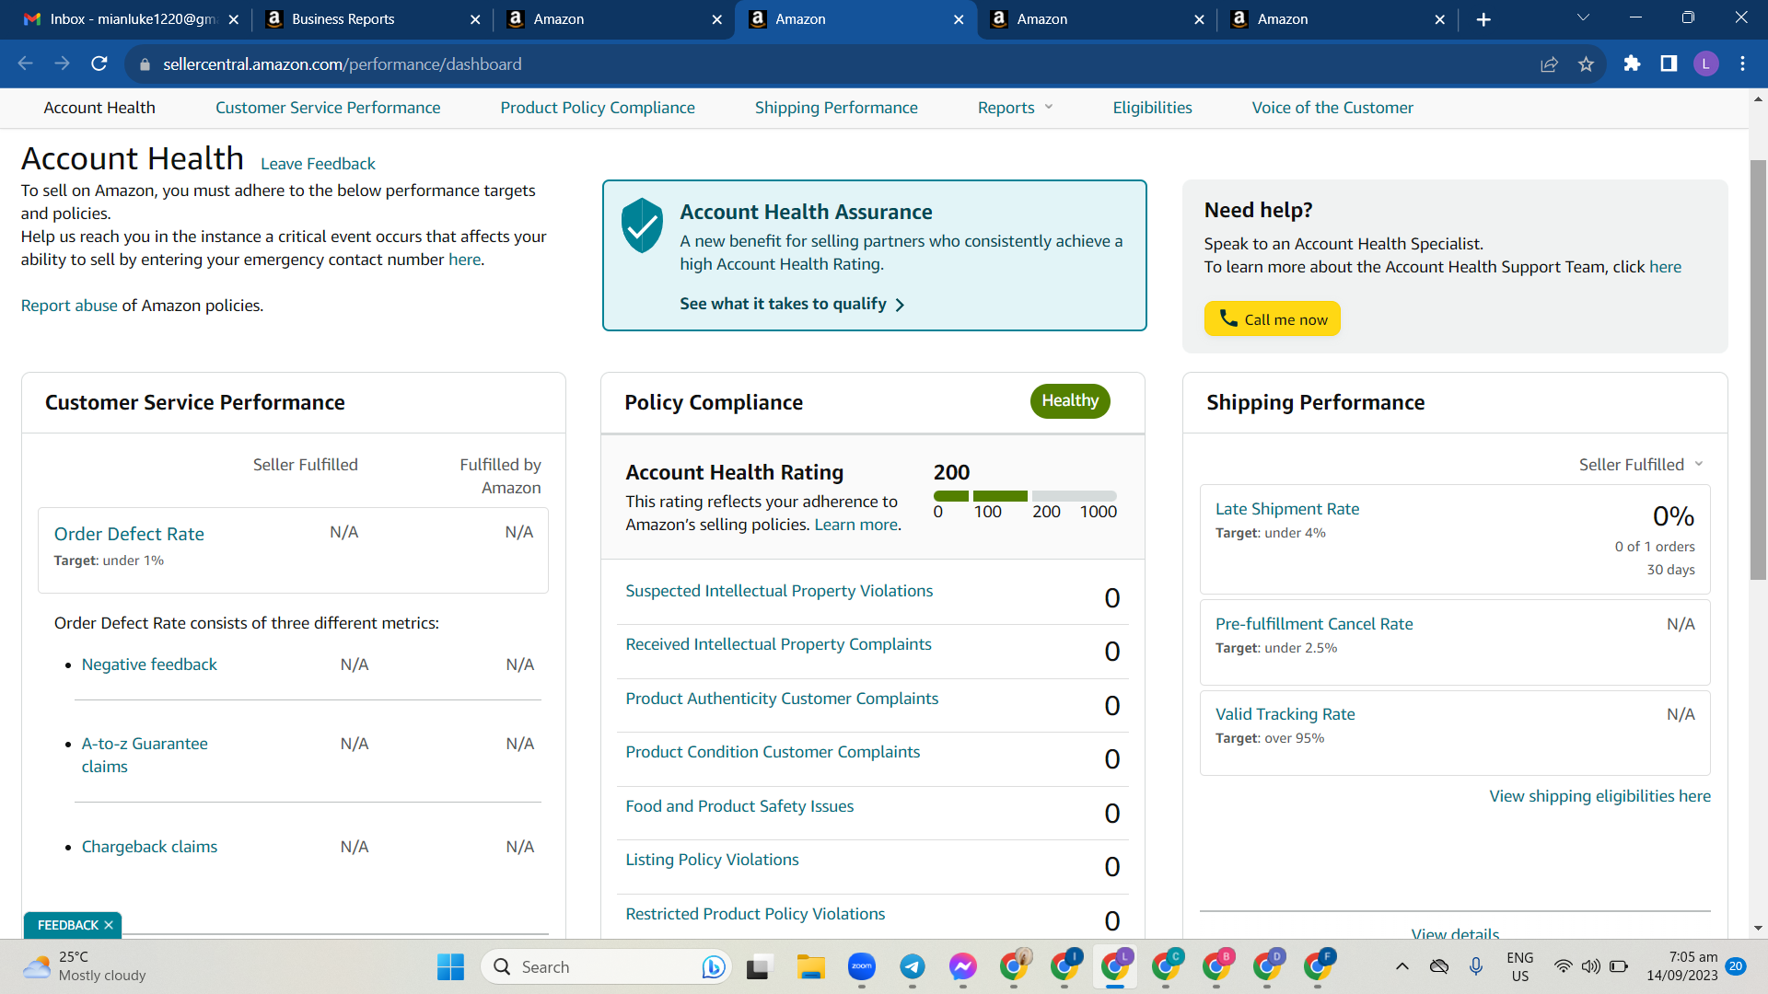Click Learn more under Account Health Rating
Image resolution: width=1768 pixels, height=994 pixels.
[855, 525]
